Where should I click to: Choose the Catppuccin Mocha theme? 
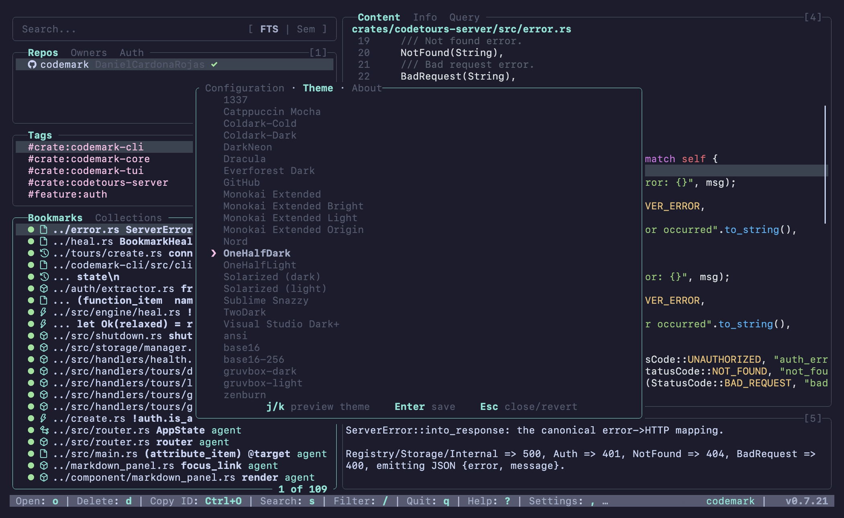(272, 112)
